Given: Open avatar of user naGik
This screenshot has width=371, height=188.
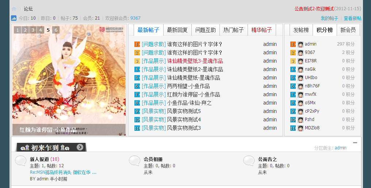Looking at the screenshot, I should 301,69.
